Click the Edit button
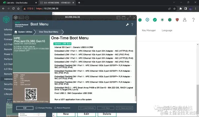This screenshot has width=199, height=117. pyautogui.click(x=87, y=114)
